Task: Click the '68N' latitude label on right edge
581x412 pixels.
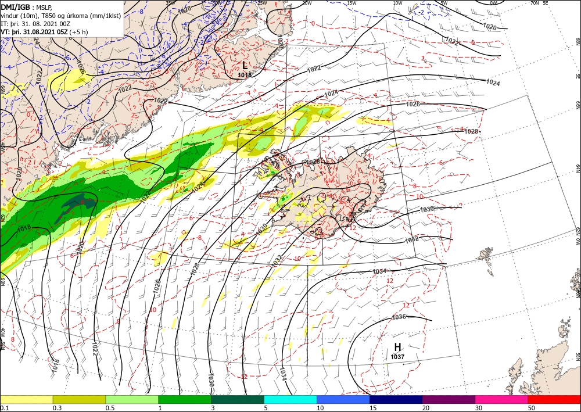Action: tap(578, 41)
